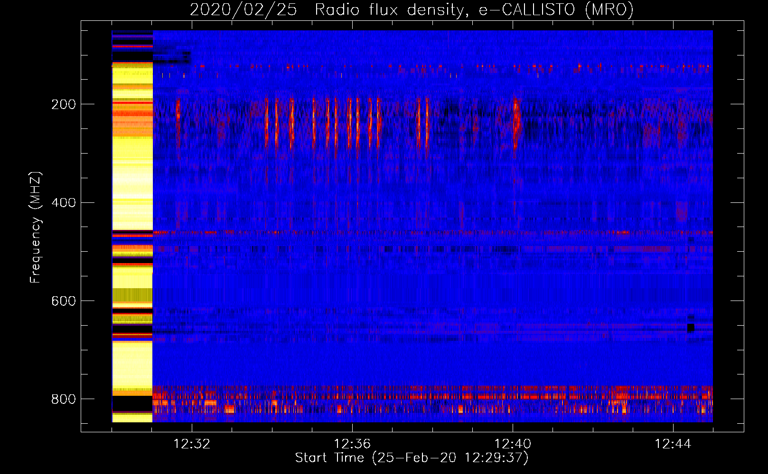The image size is (768, 474).
Task: Click the small black square near 12:44
Action: point(691,328)
